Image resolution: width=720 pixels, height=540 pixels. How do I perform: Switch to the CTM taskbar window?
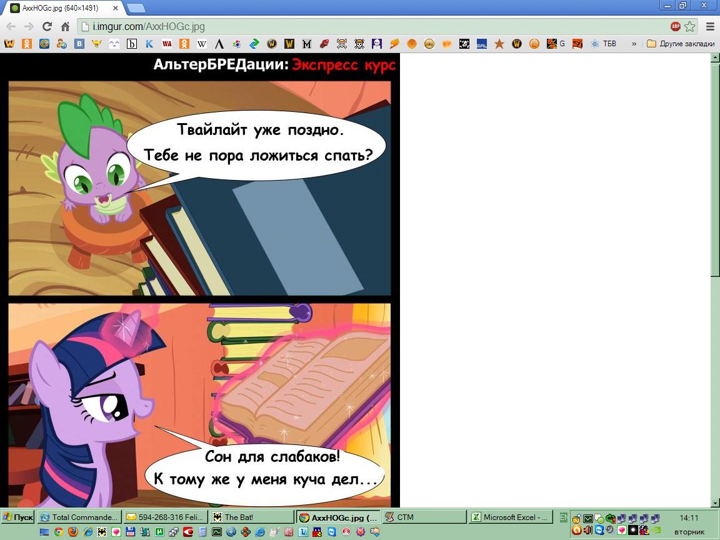pyautogui.click(x=424, y=517)
